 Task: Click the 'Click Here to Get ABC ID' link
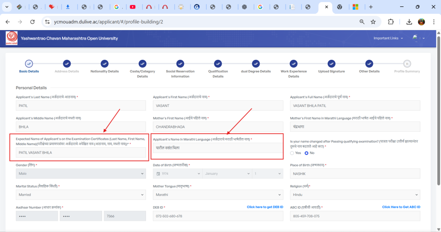[401, 207]
